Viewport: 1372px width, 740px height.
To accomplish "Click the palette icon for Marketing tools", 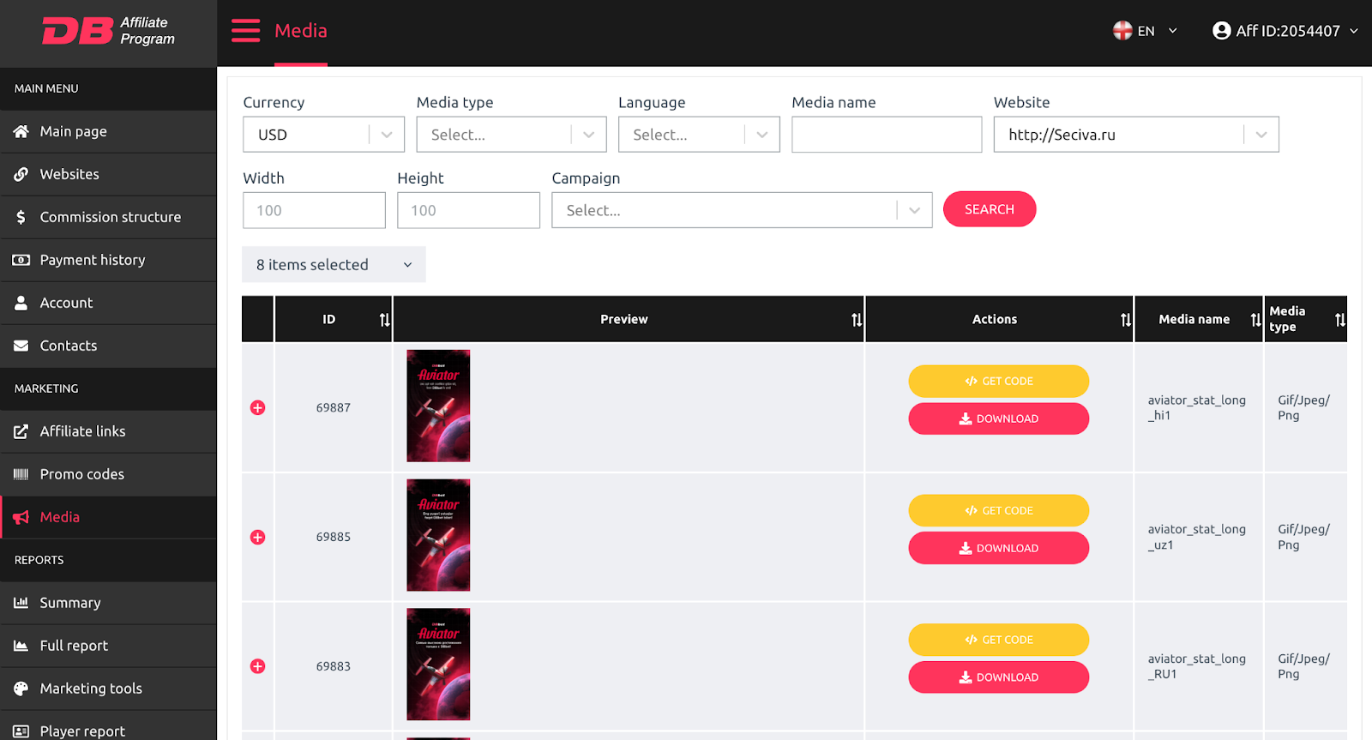I will click(x=21, y=689).
